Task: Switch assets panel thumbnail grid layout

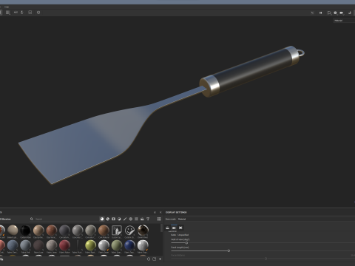Action: tap(159, 219)
